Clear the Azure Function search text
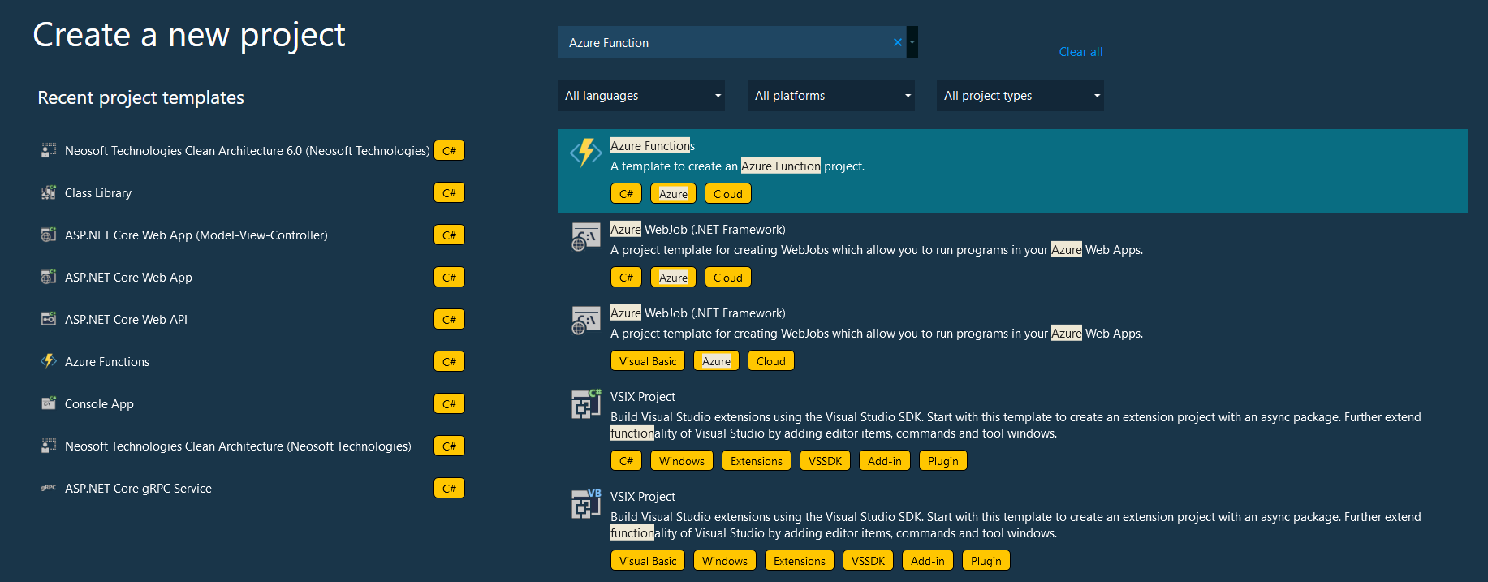This screenshot has height=582, width=1488. tap(897, 42)
